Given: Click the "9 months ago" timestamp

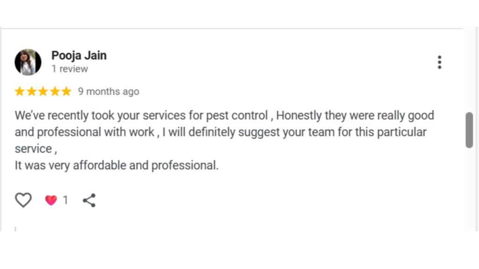Looking at the screenshot, I should click(x=109, y=92).
